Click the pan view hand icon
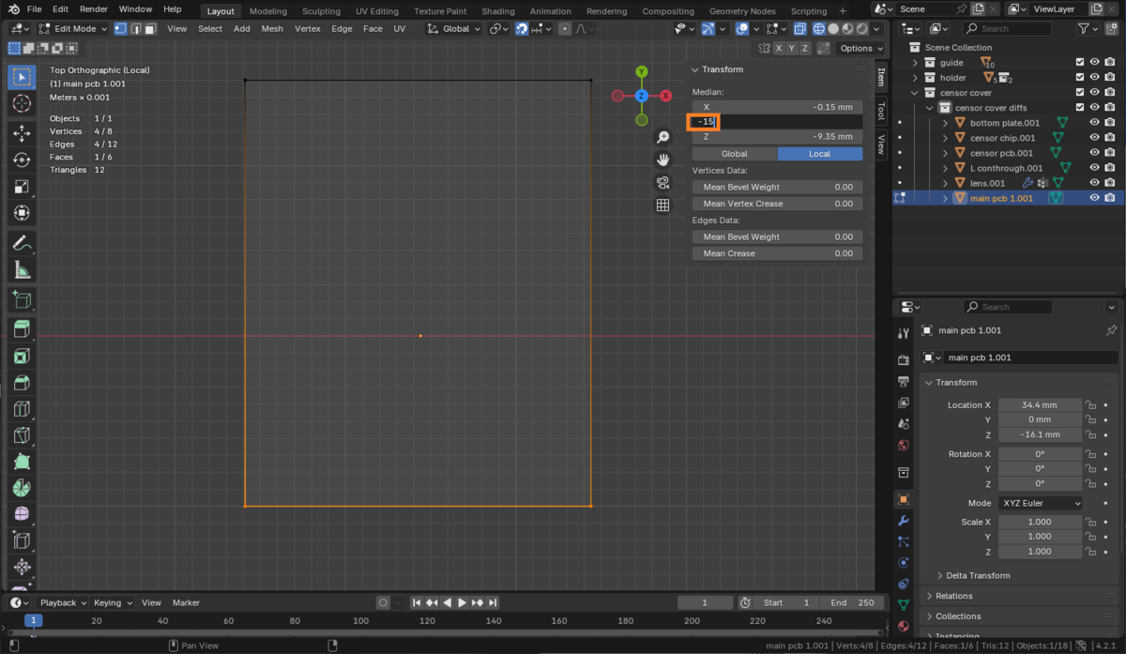1126x654 pixels. coord(662,160)
